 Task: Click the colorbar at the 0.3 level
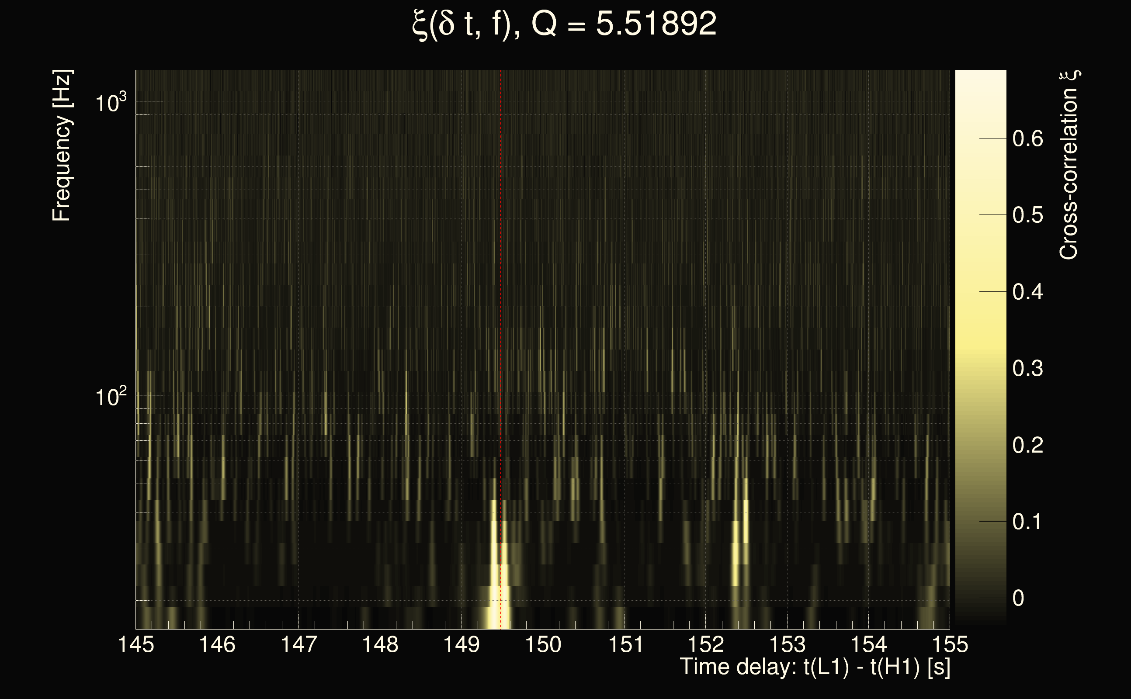point(980,368)
